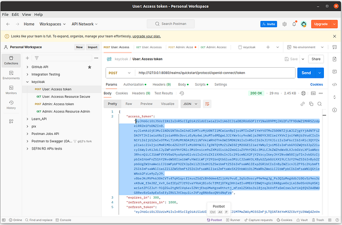342x225 pixels.
Task: Switch to the Authorization tab
Action: [x=134, y=84]
